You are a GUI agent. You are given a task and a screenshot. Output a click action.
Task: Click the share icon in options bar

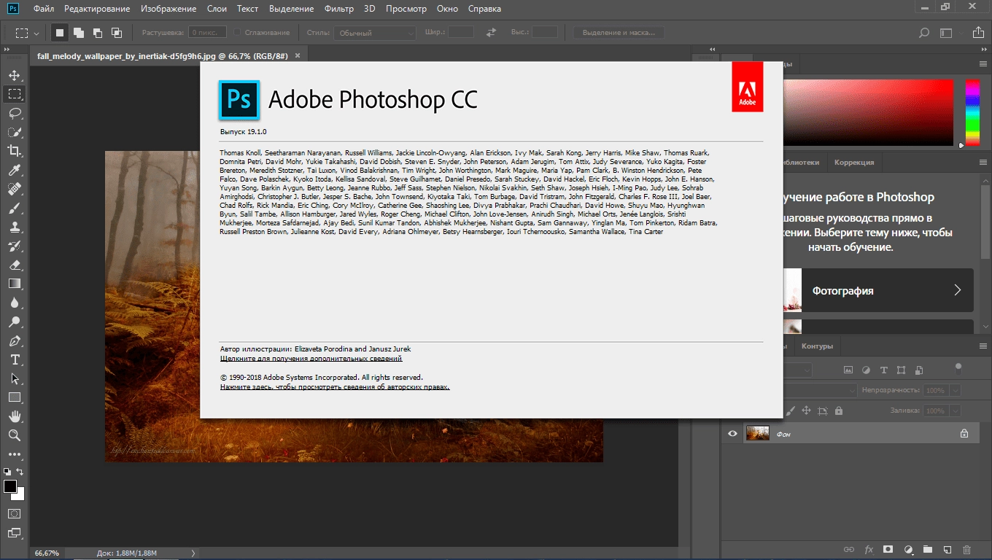(x=977, y=33)
